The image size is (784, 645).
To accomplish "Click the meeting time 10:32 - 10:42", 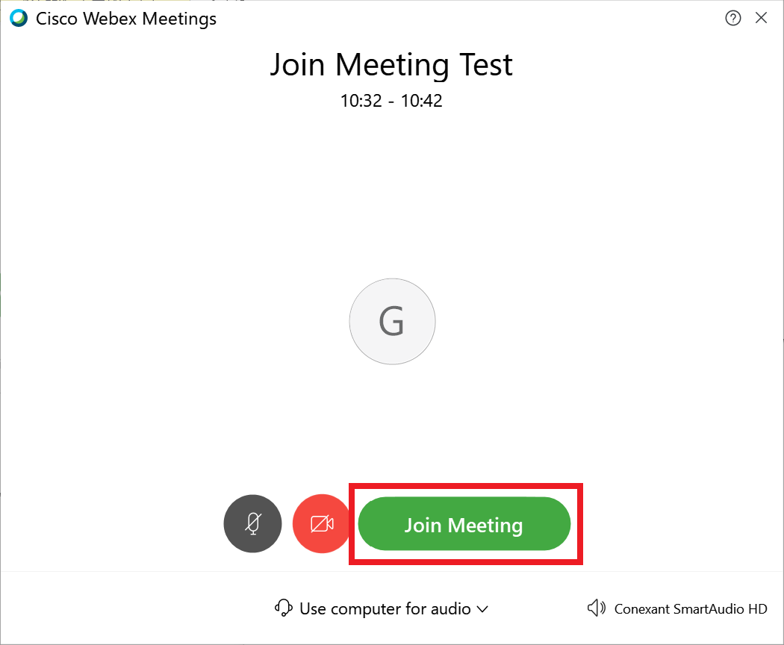I will pyautogui.click(x=391, y=101).
